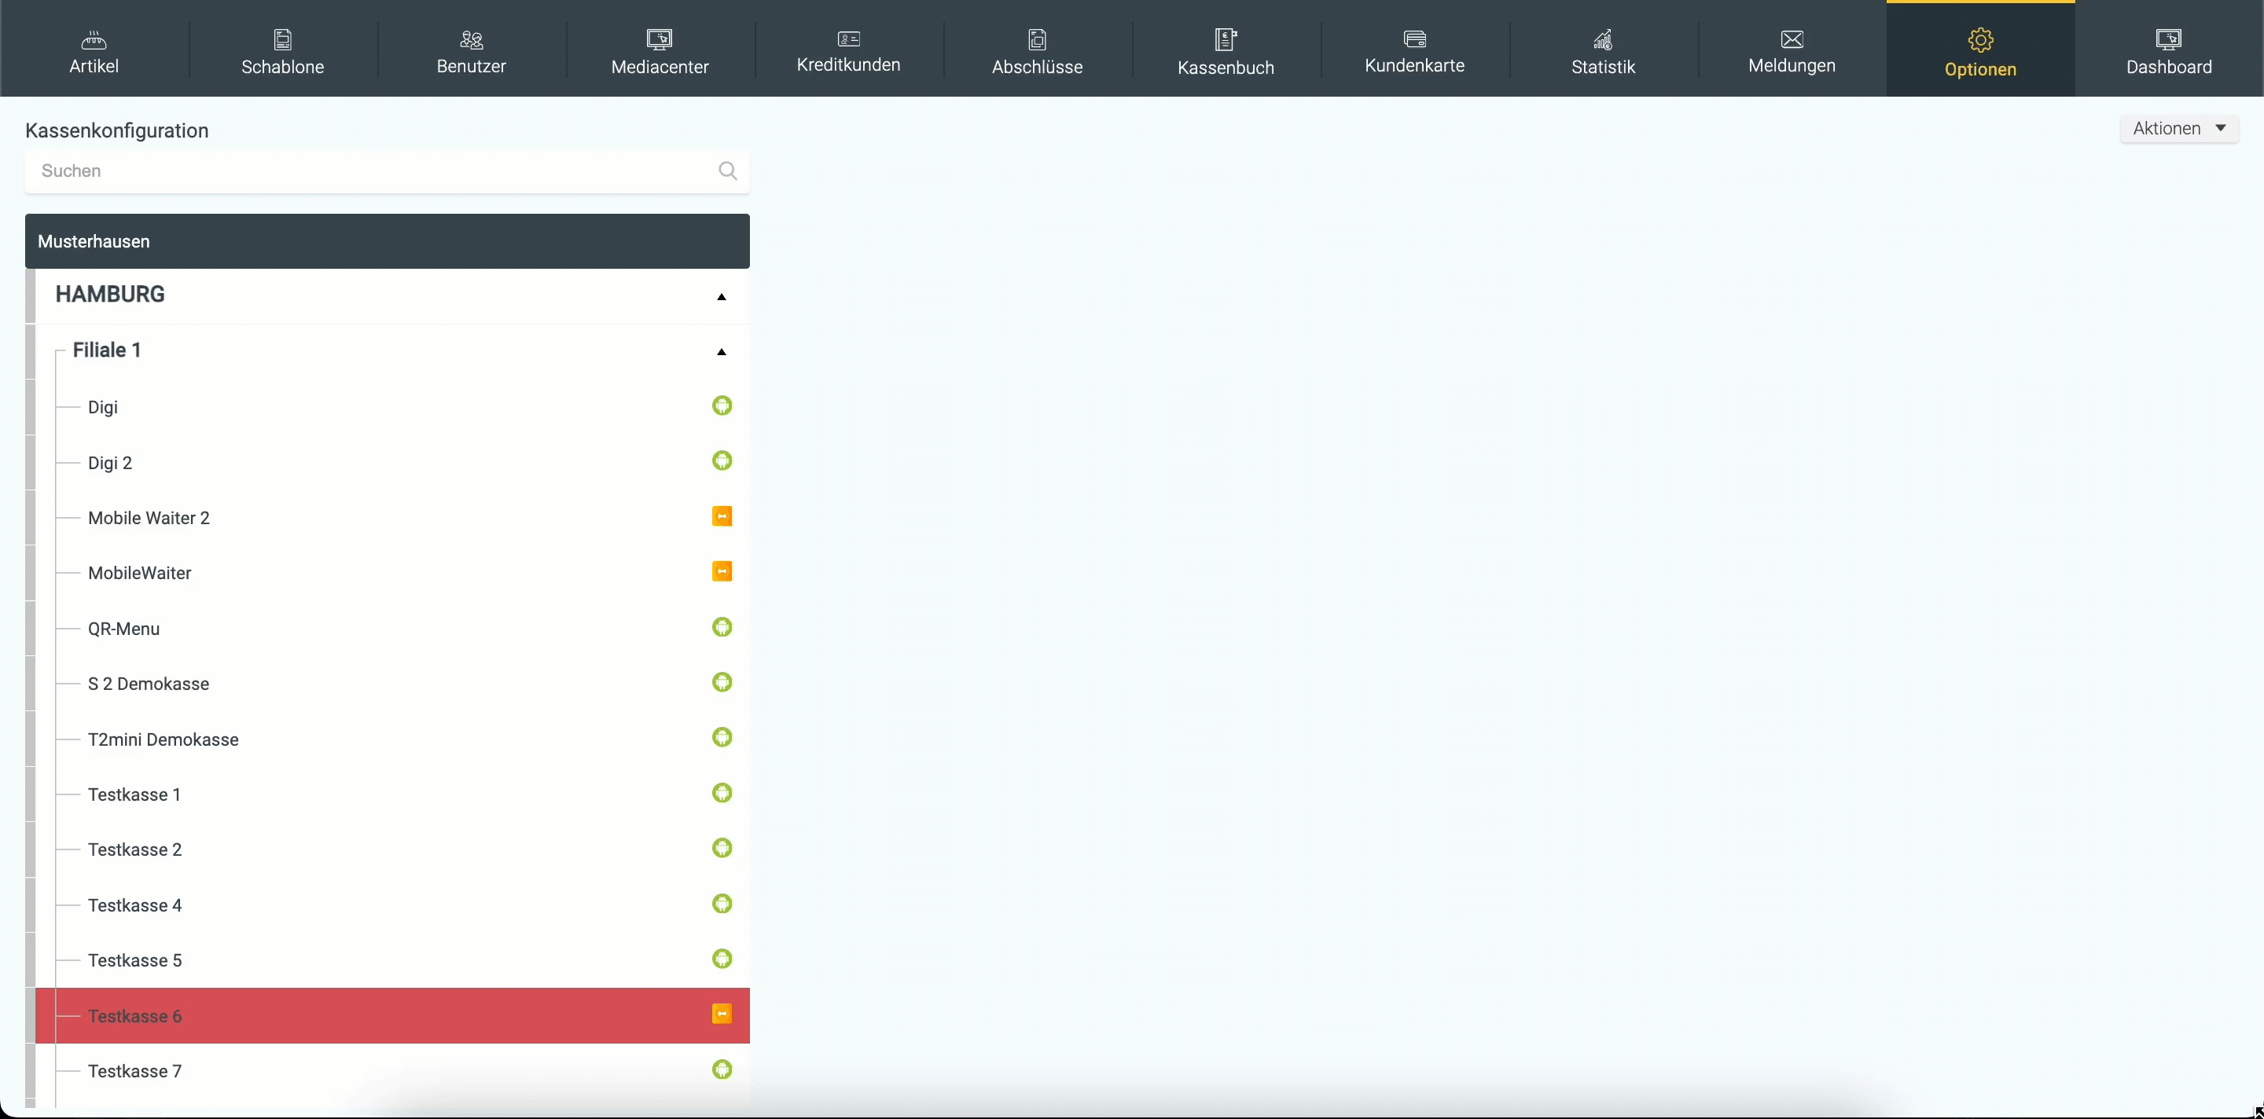2264x1119 pixels.
Task: Click the Musterhausen header bar
Action: [387, 241]
